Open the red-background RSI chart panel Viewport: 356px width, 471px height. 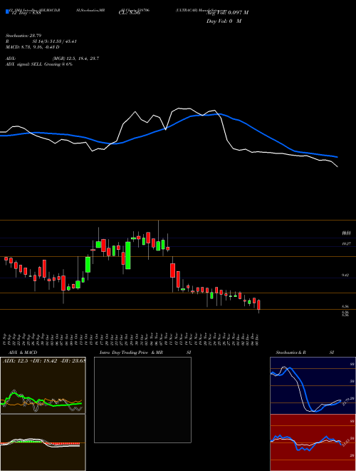[313, 442]
